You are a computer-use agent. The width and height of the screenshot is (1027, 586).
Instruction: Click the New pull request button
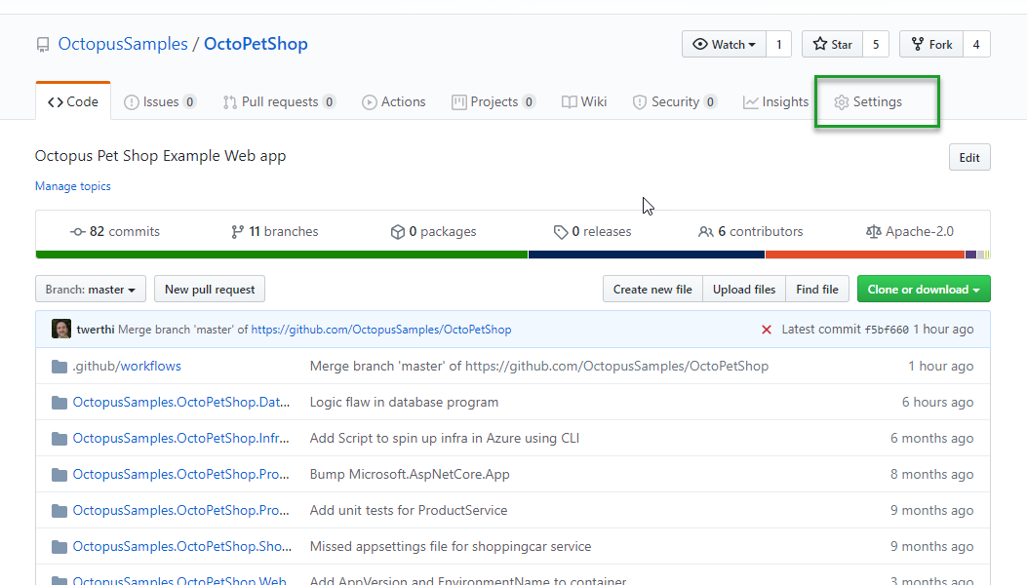click(210, 290)
